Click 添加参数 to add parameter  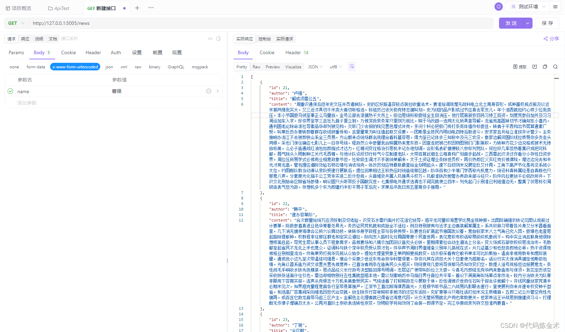pyautogui.click(x=27, y=103)
